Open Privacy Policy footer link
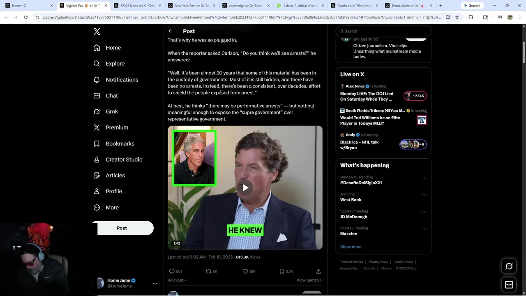 click(378, 262)
